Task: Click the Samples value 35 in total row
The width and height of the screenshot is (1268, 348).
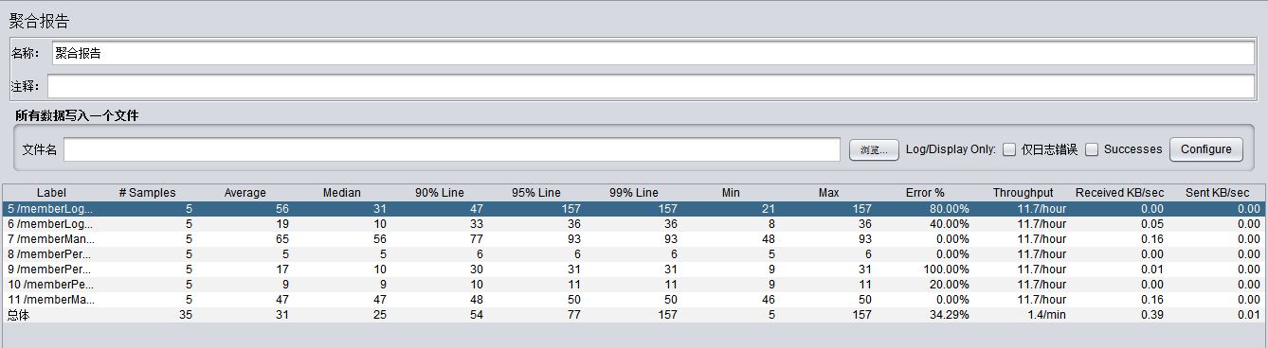Action: pyautogui.click(x=186, y=315)
